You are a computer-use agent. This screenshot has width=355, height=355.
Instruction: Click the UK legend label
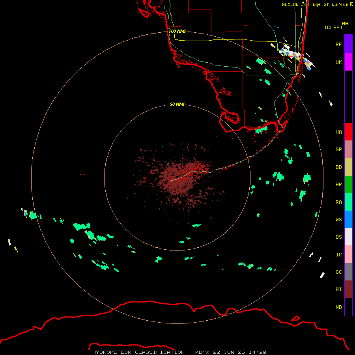[x=338, y=62]
